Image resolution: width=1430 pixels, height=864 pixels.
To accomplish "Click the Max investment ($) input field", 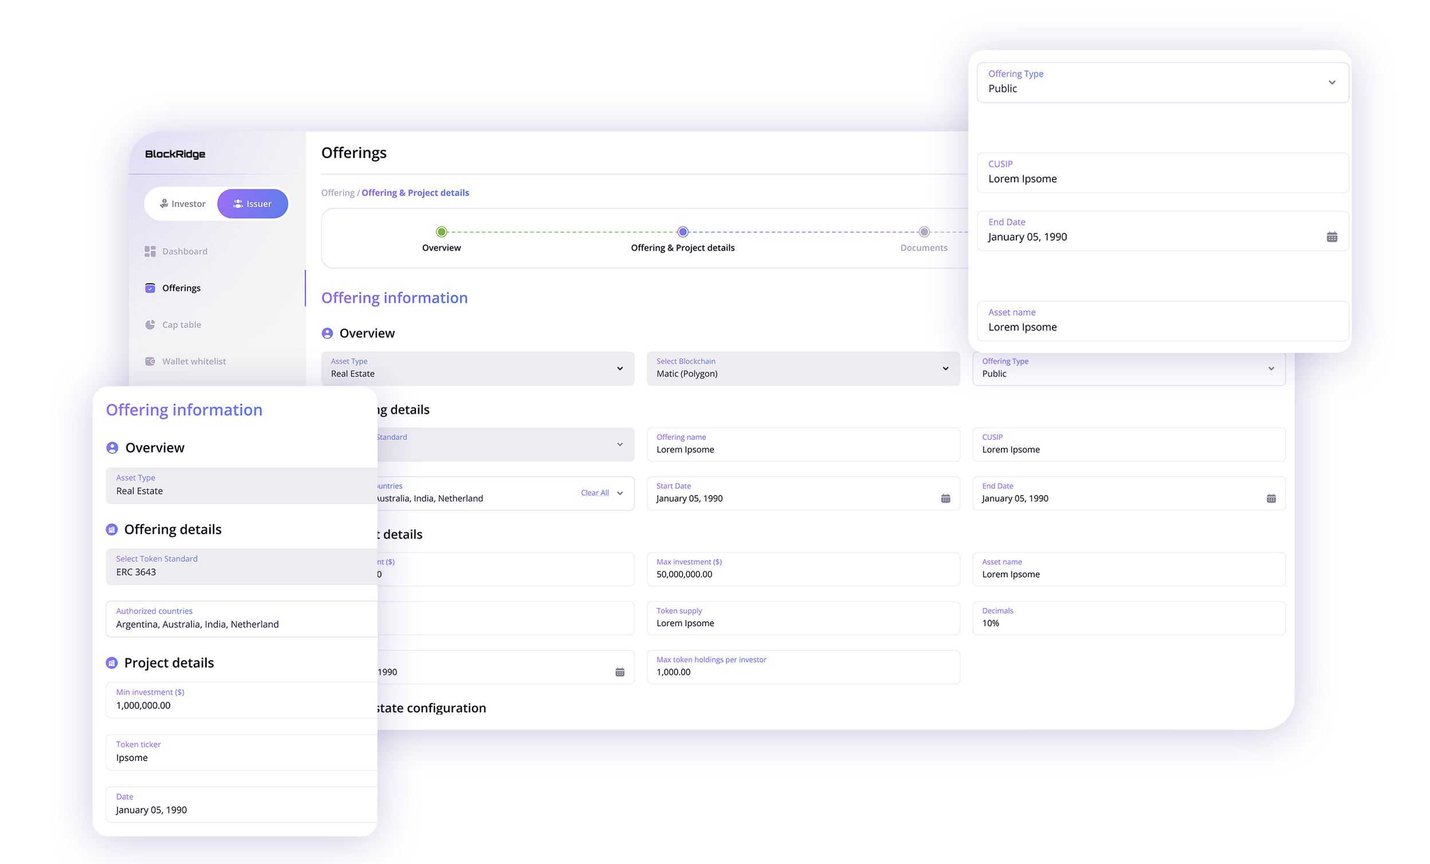I will (x=802, y=570).
